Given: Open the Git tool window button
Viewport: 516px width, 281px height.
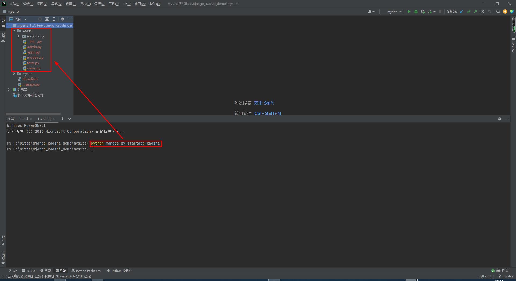Looking at the screenshot, I should click(x=12, y=271).
